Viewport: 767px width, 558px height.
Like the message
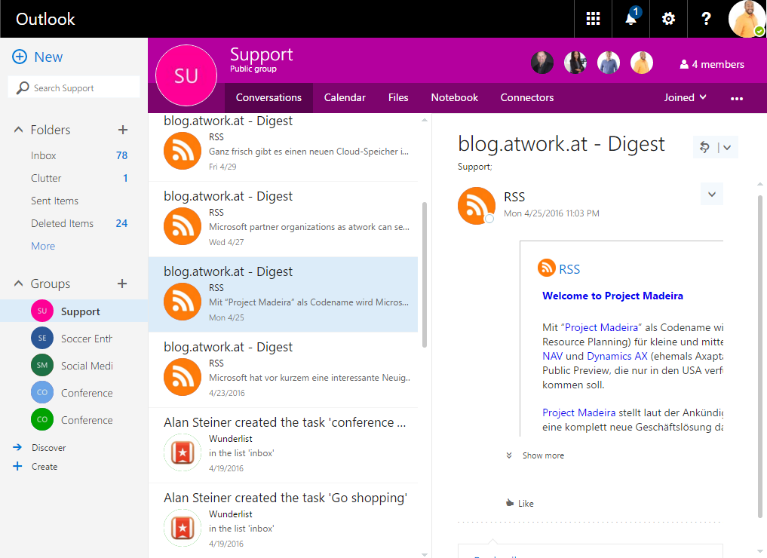[520, 503]
